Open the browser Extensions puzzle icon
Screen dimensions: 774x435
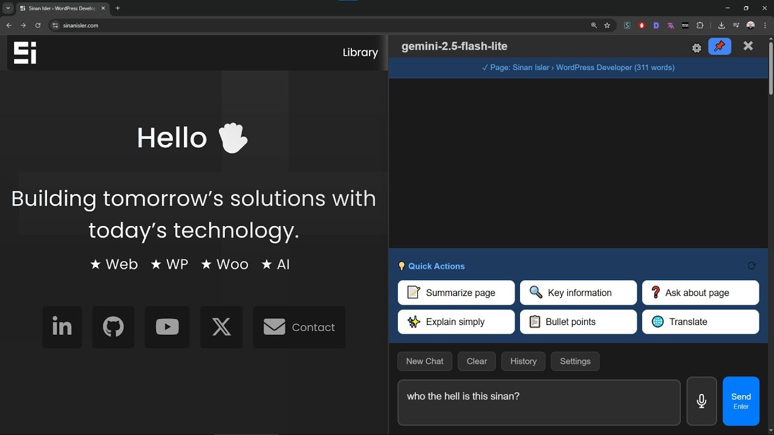[700, 25]
